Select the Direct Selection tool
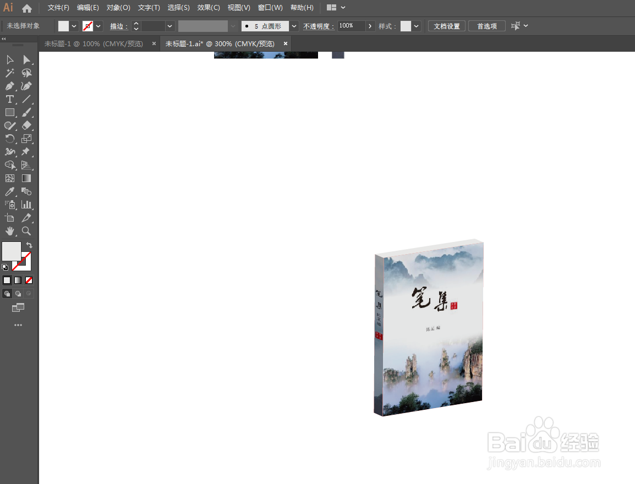The width and height of the screenshot is (635, 484). pos(27,60)
